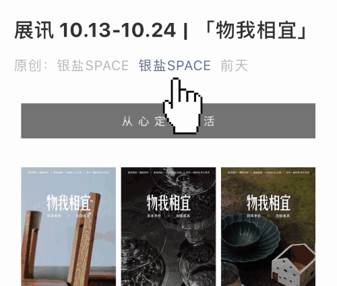
Task: Click the 前天 publish date text
Action: tap(234, 65)
